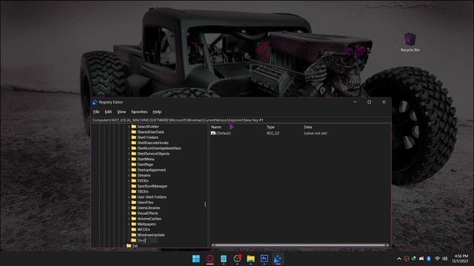Open the Favorites menu

tap(139, 112)
